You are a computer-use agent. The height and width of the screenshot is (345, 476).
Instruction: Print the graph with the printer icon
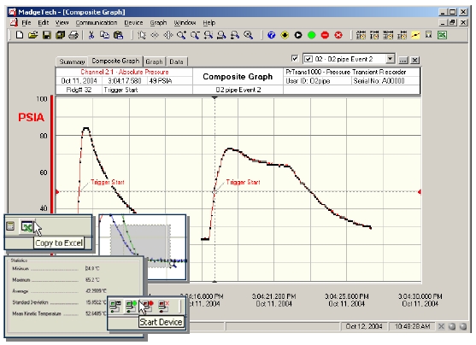tap(73, 35)
